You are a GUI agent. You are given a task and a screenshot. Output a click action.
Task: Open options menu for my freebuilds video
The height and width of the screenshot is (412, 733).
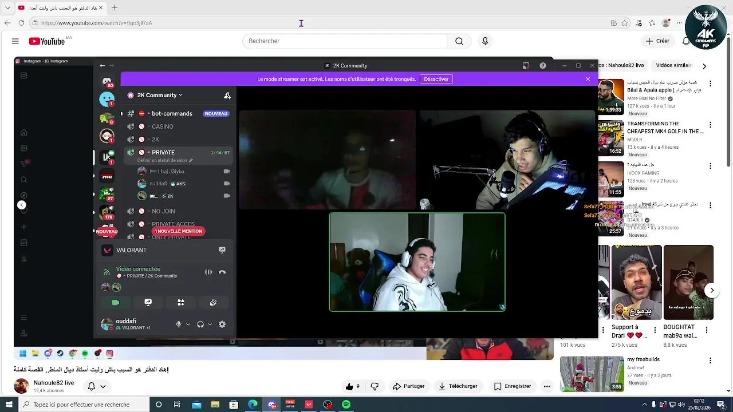710,360
